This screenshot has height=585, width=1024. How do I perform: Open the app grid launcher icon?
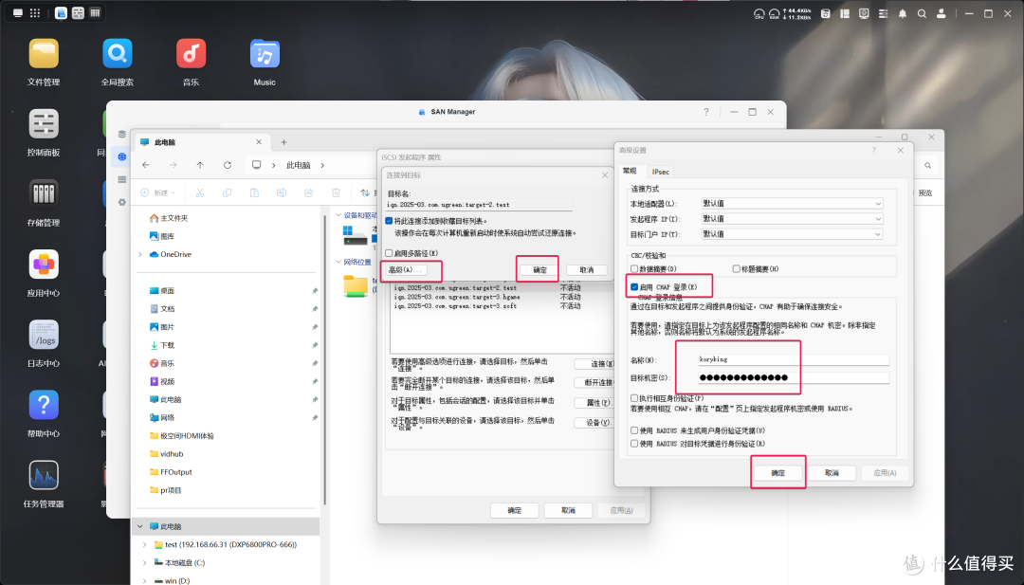(35, 13)
